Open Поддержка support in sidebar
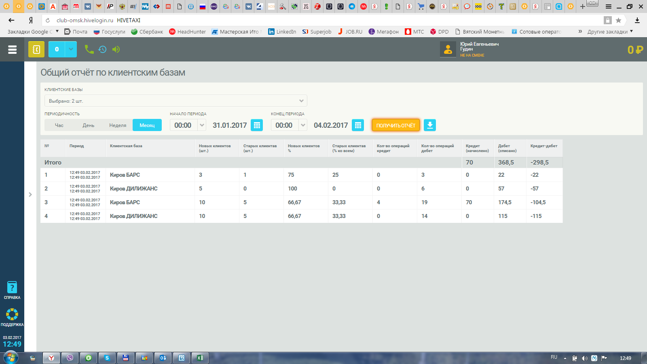The image size is (647, 364). [12, 317]
